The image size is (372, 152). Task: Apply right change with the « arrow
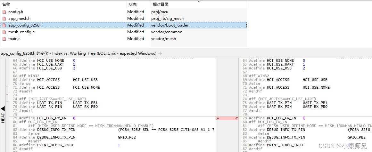click(236, 118)
